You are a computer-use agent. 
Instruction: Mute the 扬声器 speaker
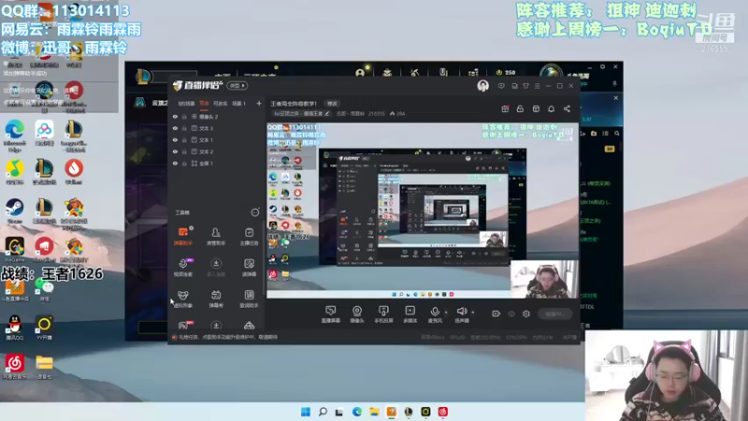tap(461, 314)
